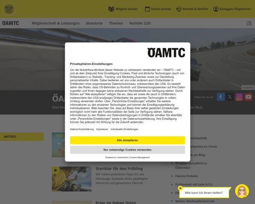Open Nothilfe 120 menu item
Image resolution: width=255 pixels, height=204 pixels.
pos(140,23)
